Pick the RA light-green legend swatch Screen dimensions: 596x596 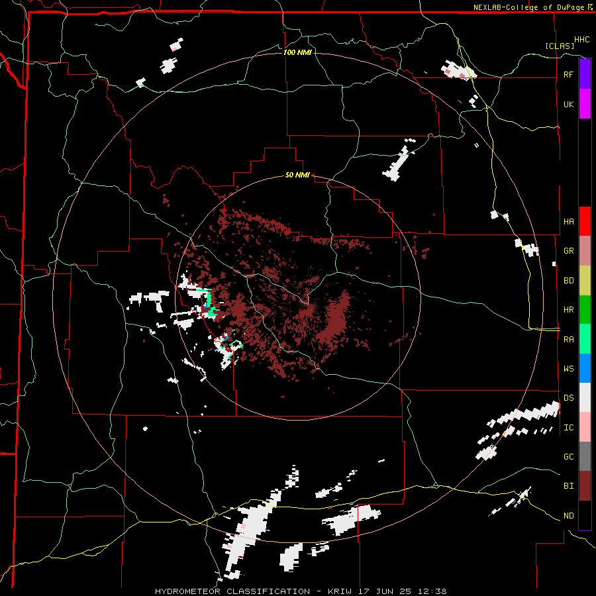[585, 339]
